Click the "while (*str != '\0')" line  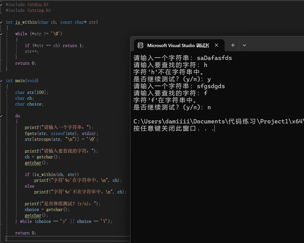click(x=39, y=34)
